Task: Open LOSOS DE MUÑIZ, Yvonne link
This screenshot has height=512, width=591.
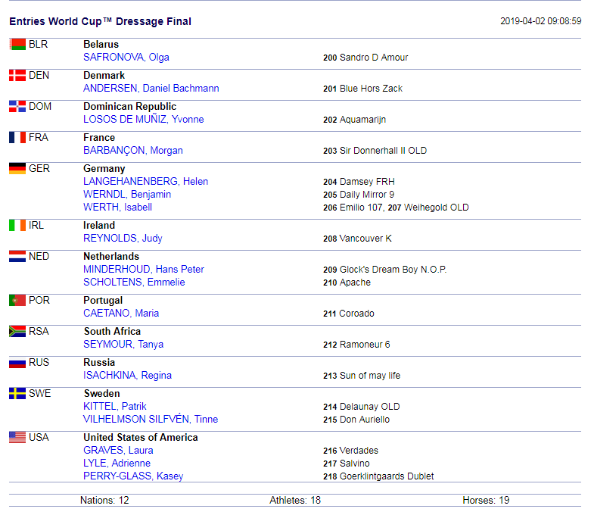Action: click(x=144, y=119)
